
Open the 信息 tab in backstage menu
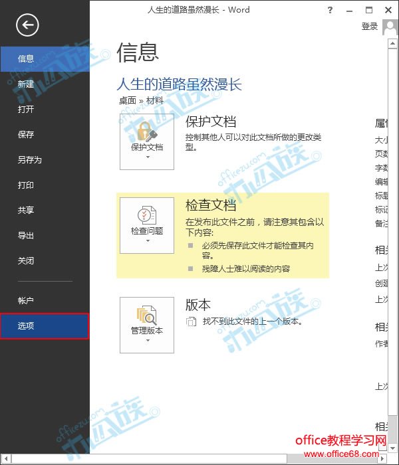[45, 58]
